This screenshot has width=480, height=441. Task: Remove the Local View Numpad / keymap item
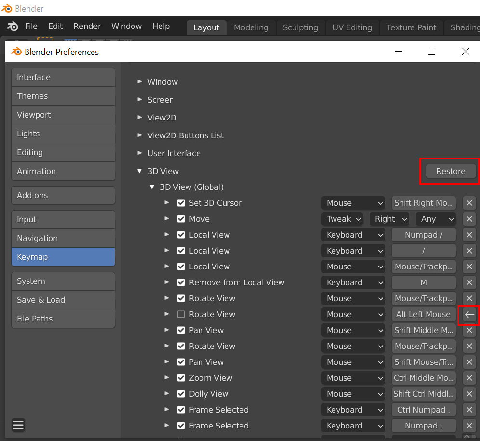tap(469, 235)
